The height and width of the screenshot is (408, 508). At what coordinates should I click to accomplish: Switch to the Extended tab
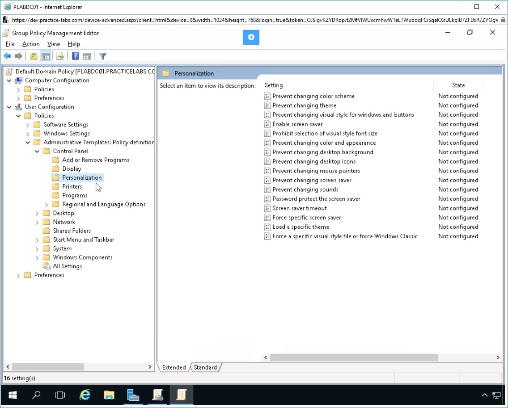click(174, 367)
